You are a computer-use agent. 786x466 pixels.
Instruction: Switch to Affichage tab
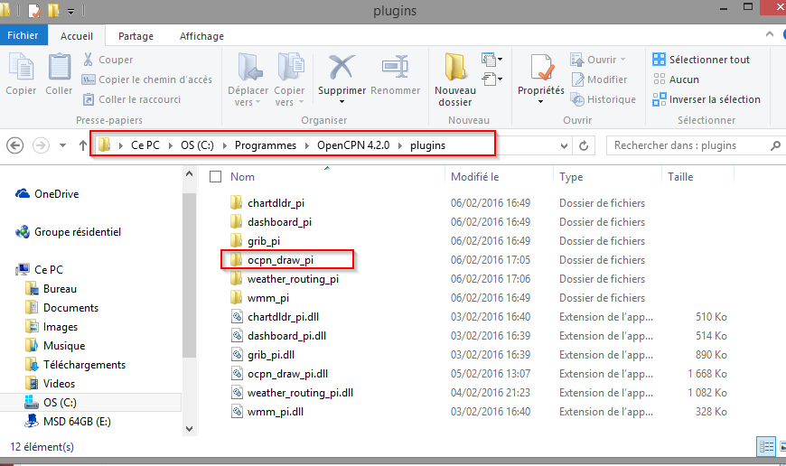[201, 36]
